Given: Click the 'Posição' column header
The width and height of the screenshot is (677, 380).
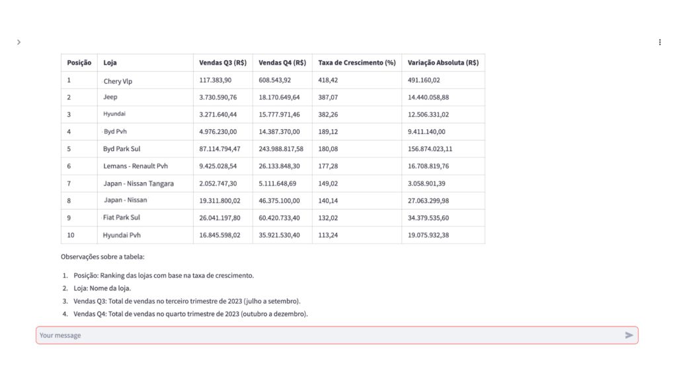Looking at the screenshot, I should click(79, 63).
